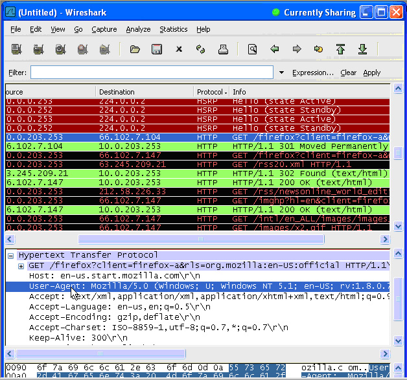Open the Edit menu
This screenshot has height=380, width=407.
coord(36,29)
